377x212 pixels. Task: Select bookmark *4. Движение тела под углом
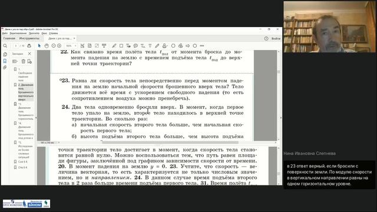(x=26, y=131)
